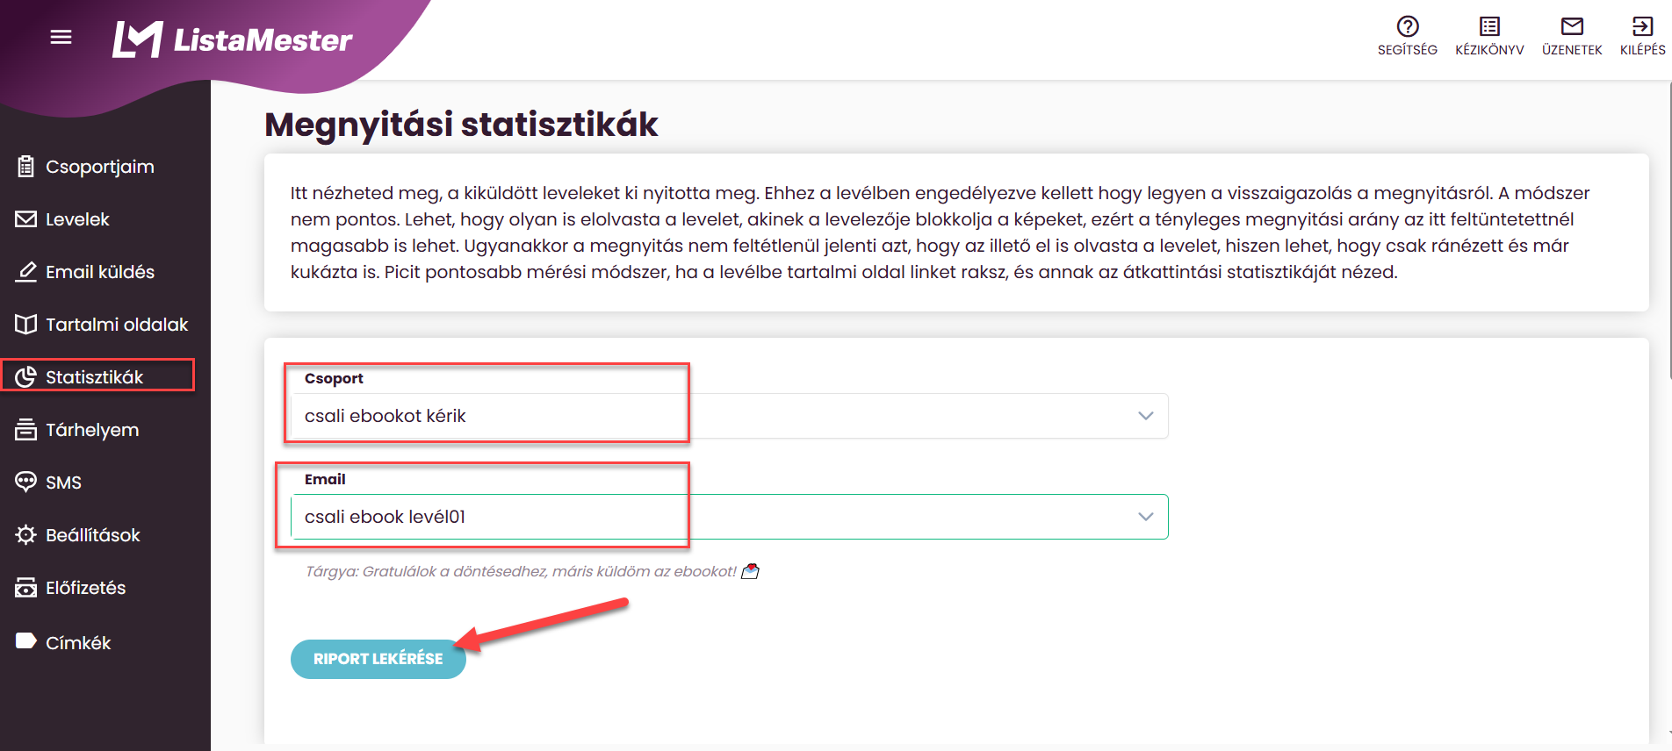Click the 'Megnyitási statisztikák' heading
Viewport: 1672px width, 751px height.
(461, 125)
